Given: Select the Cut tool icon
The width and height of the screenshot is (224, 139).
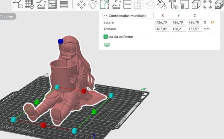Looking at the screenshot, I should (x=127, y=4).
